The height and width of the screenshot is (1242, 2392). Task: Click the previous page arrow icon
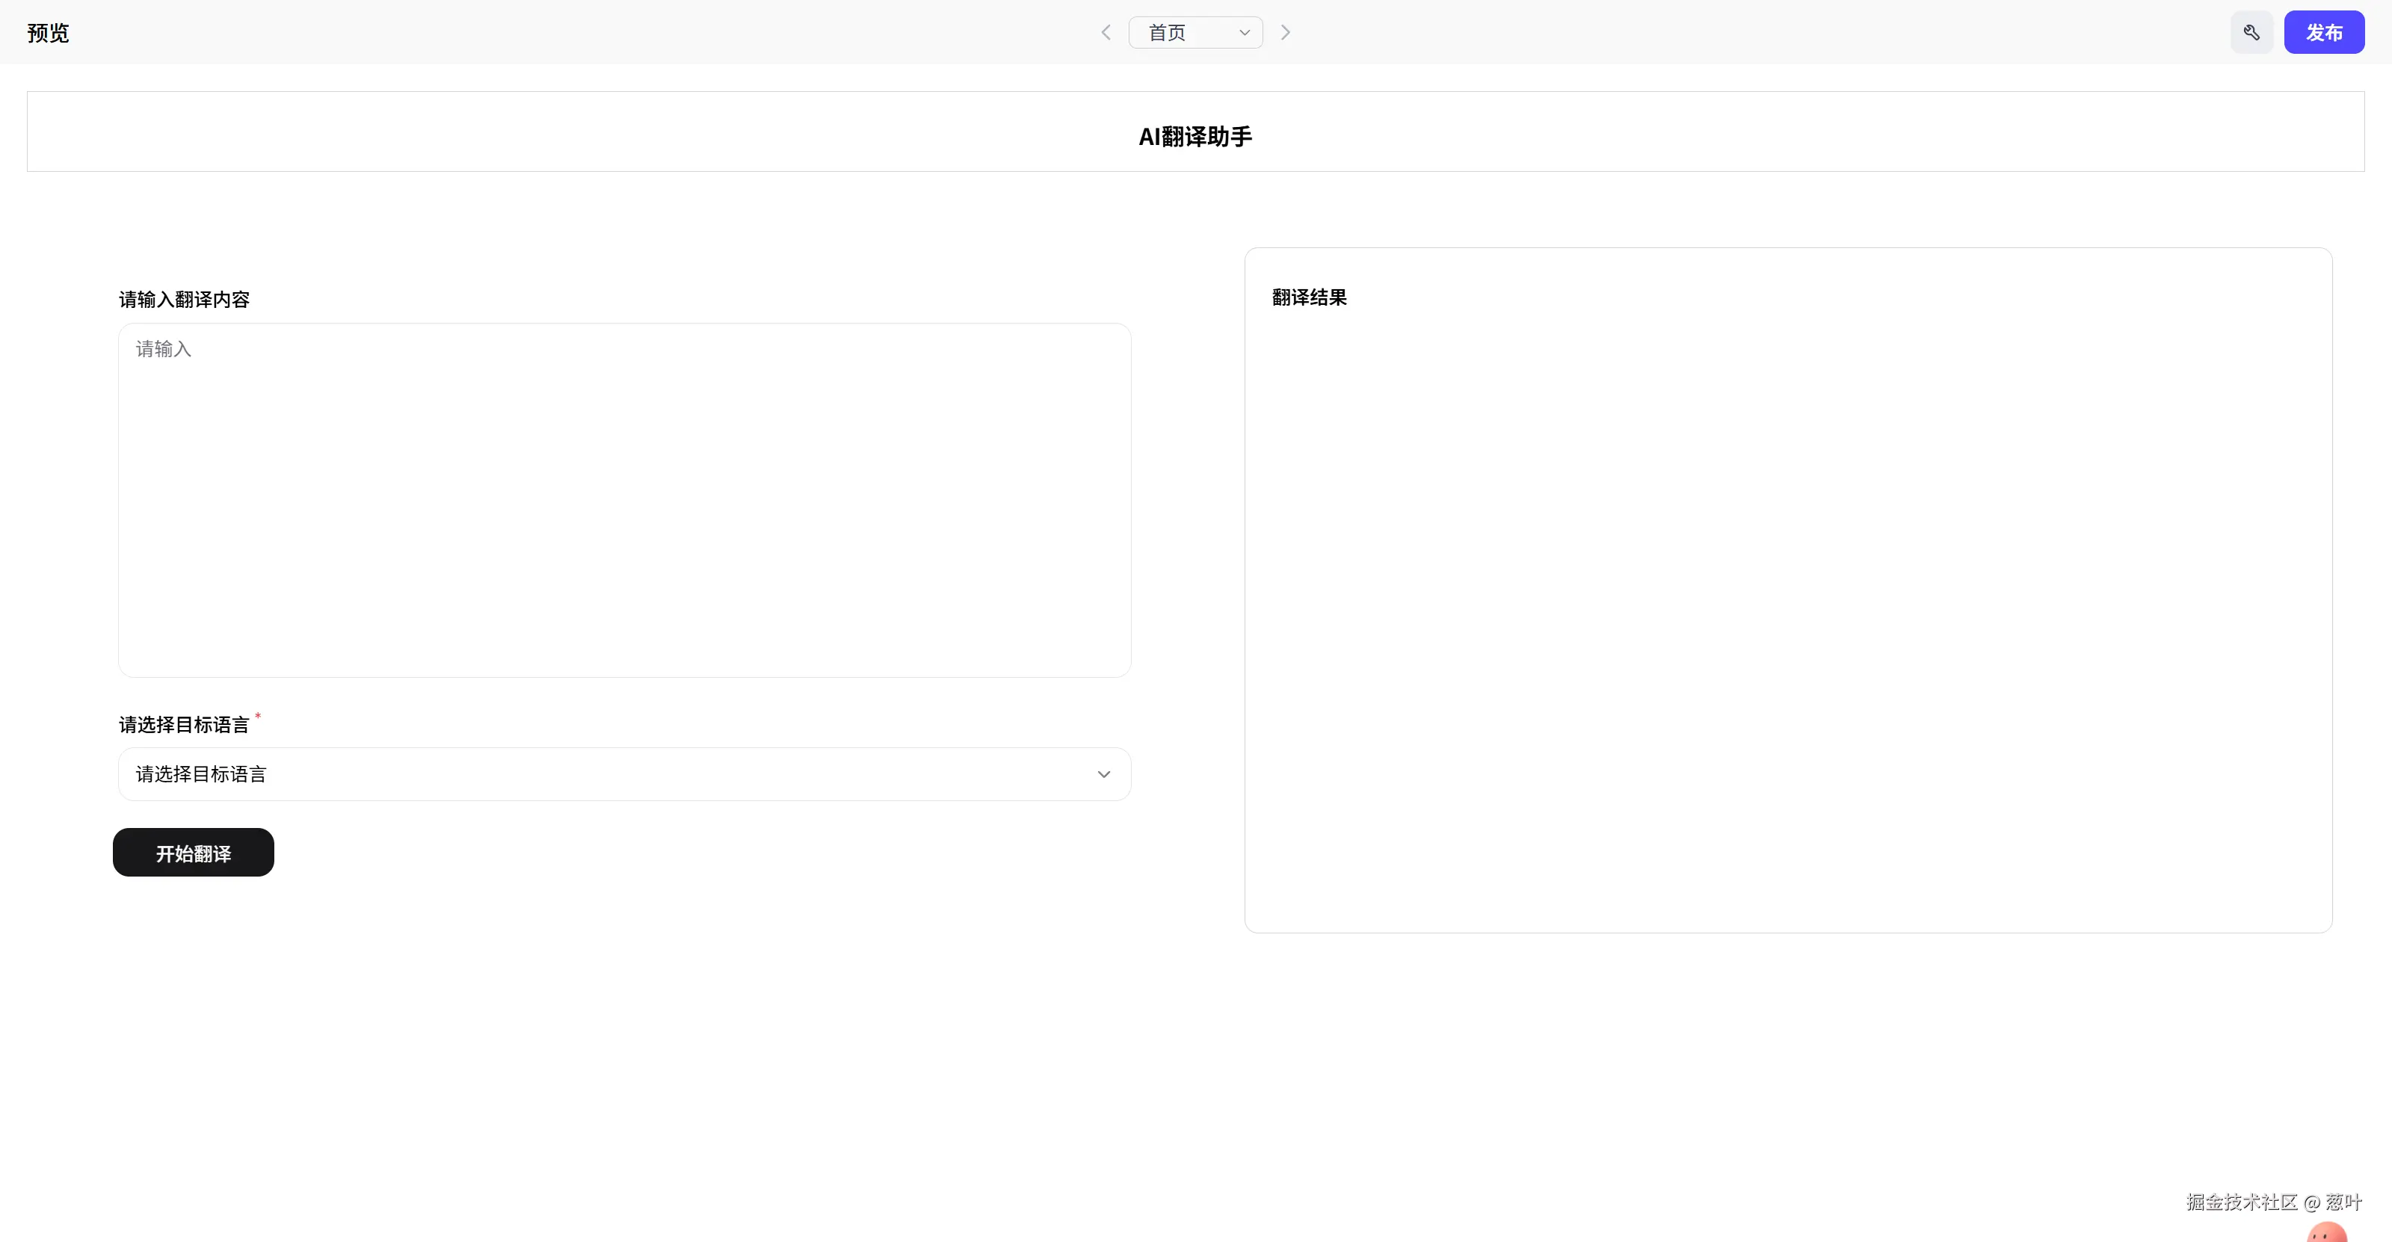tap(1106, 32)
